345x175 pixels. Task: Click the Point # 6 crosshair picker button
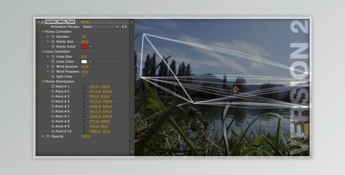(84, 111)
